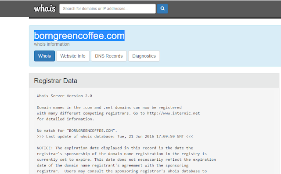Click the 'for detailed information.' line
Screen dimensions: 281x174
click(65, 119)
